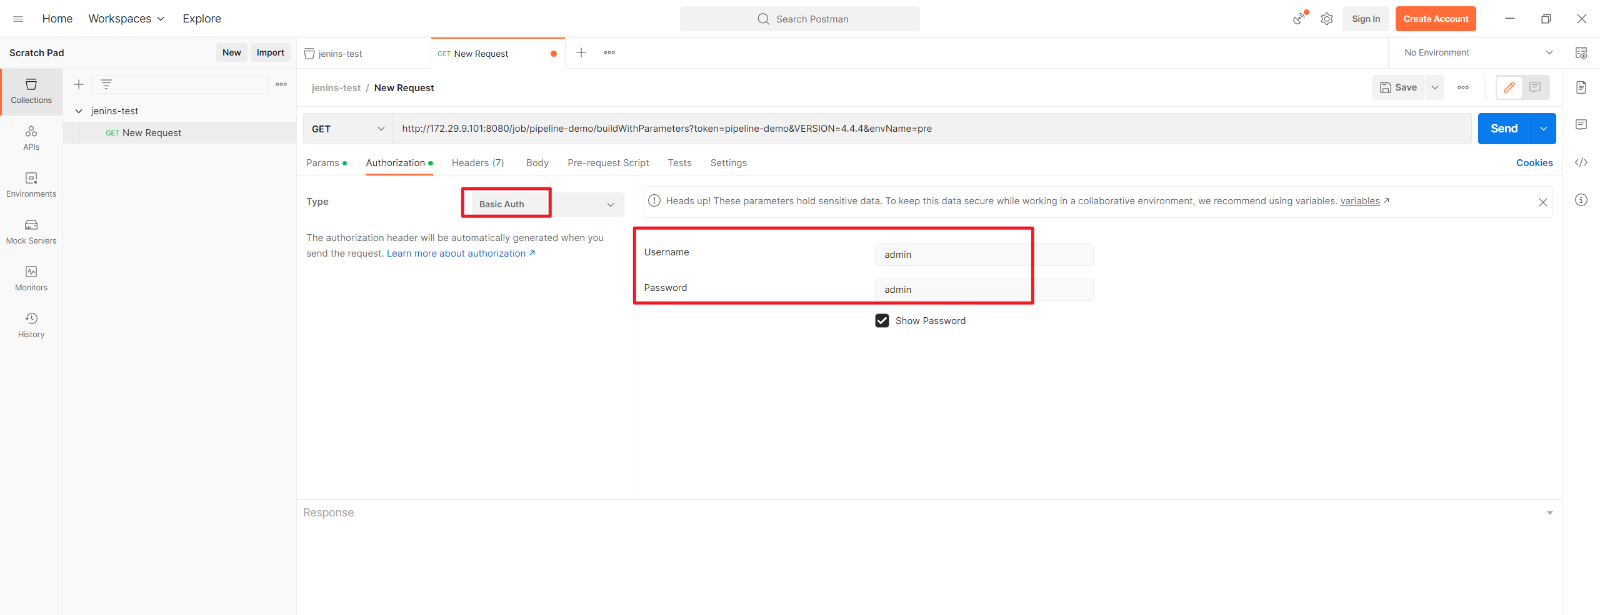Open the comments pane in right sidebar
Viewport: 1600px width, 615px height.
click(x=1581, y=125)
